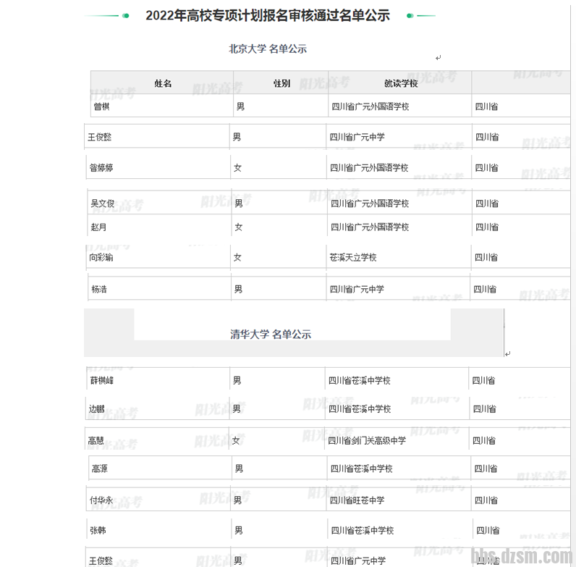Click the 四川省剑门关高级中学 school cell

(x=367, y=440)
